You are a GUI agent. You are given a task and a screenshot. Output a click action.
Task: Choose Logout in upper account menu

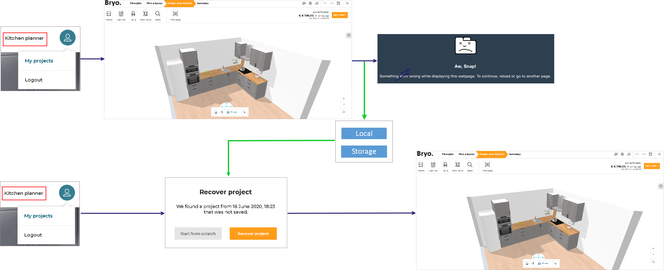point(34,80)
